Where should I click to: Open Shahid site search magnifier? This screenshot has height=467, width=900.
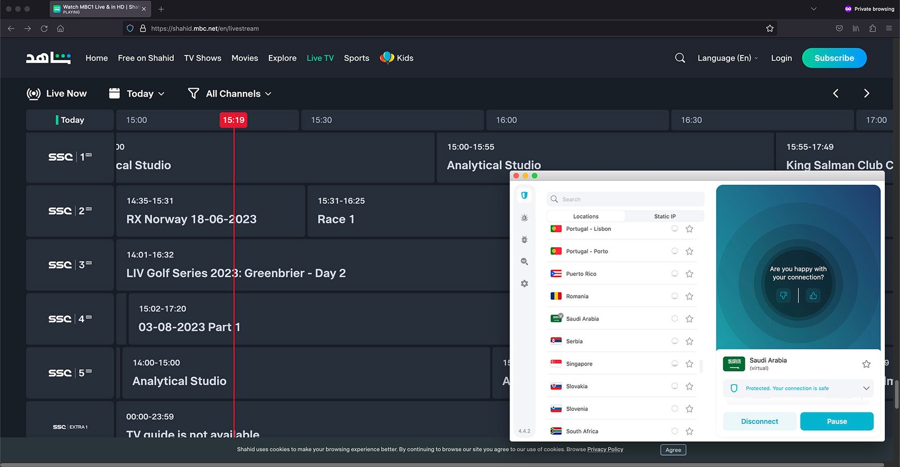pos(680,58)
